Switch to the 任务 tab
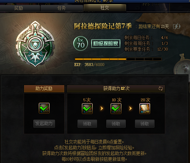The width and height of the screenshot is (190, 163). pyautogui.click(x=62, y=8)
